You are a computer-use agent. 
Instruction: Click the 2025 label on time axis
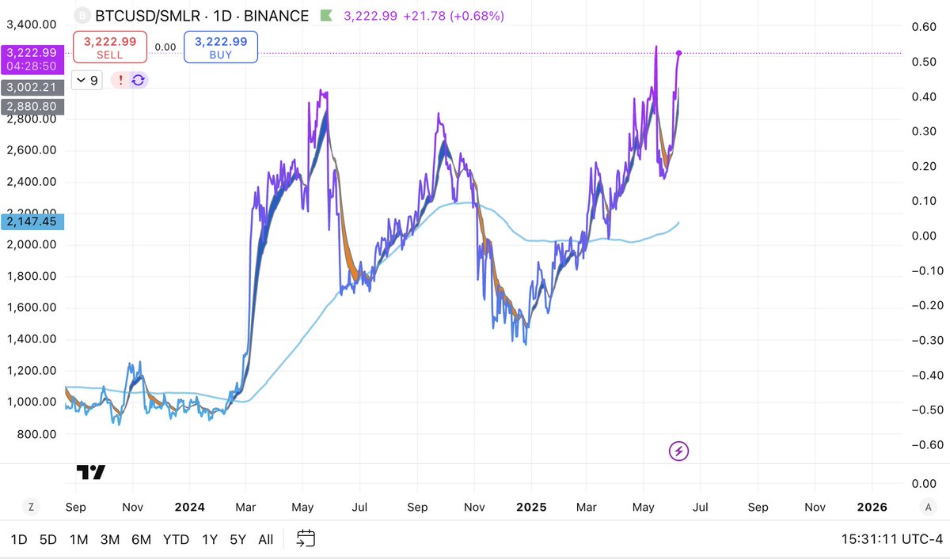click(x=531, y=507)
